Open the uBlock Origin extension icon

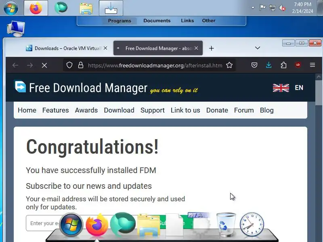(298, 65)
